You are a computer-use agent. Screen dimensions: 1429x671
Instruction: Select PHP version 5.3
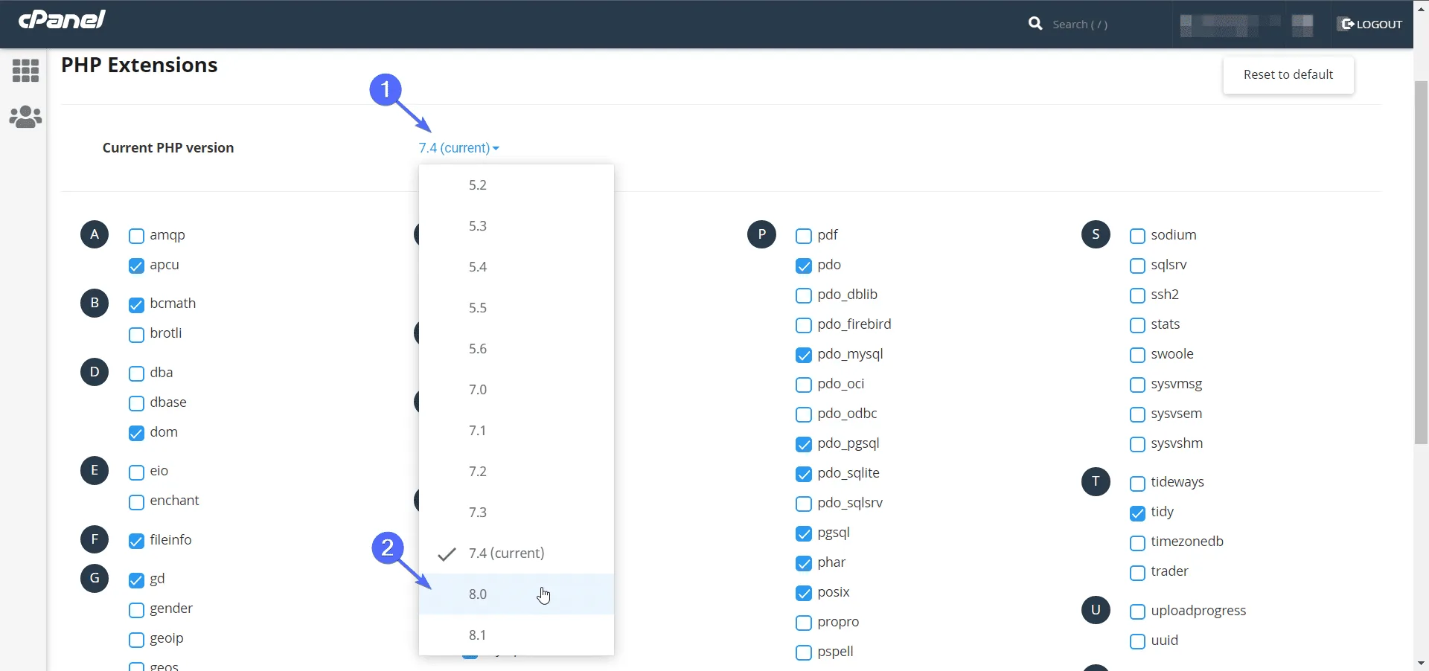[517, 226]
